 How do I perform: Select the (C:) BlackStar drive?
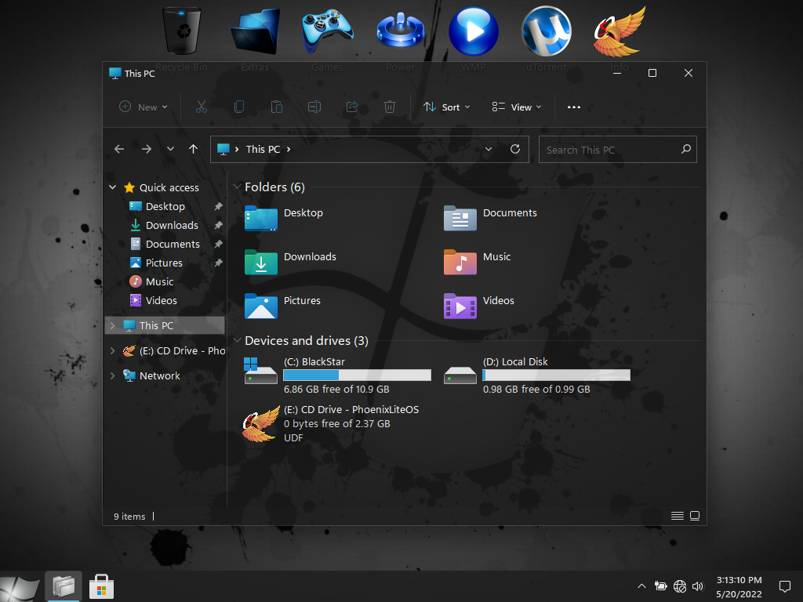tap(337, 375)
